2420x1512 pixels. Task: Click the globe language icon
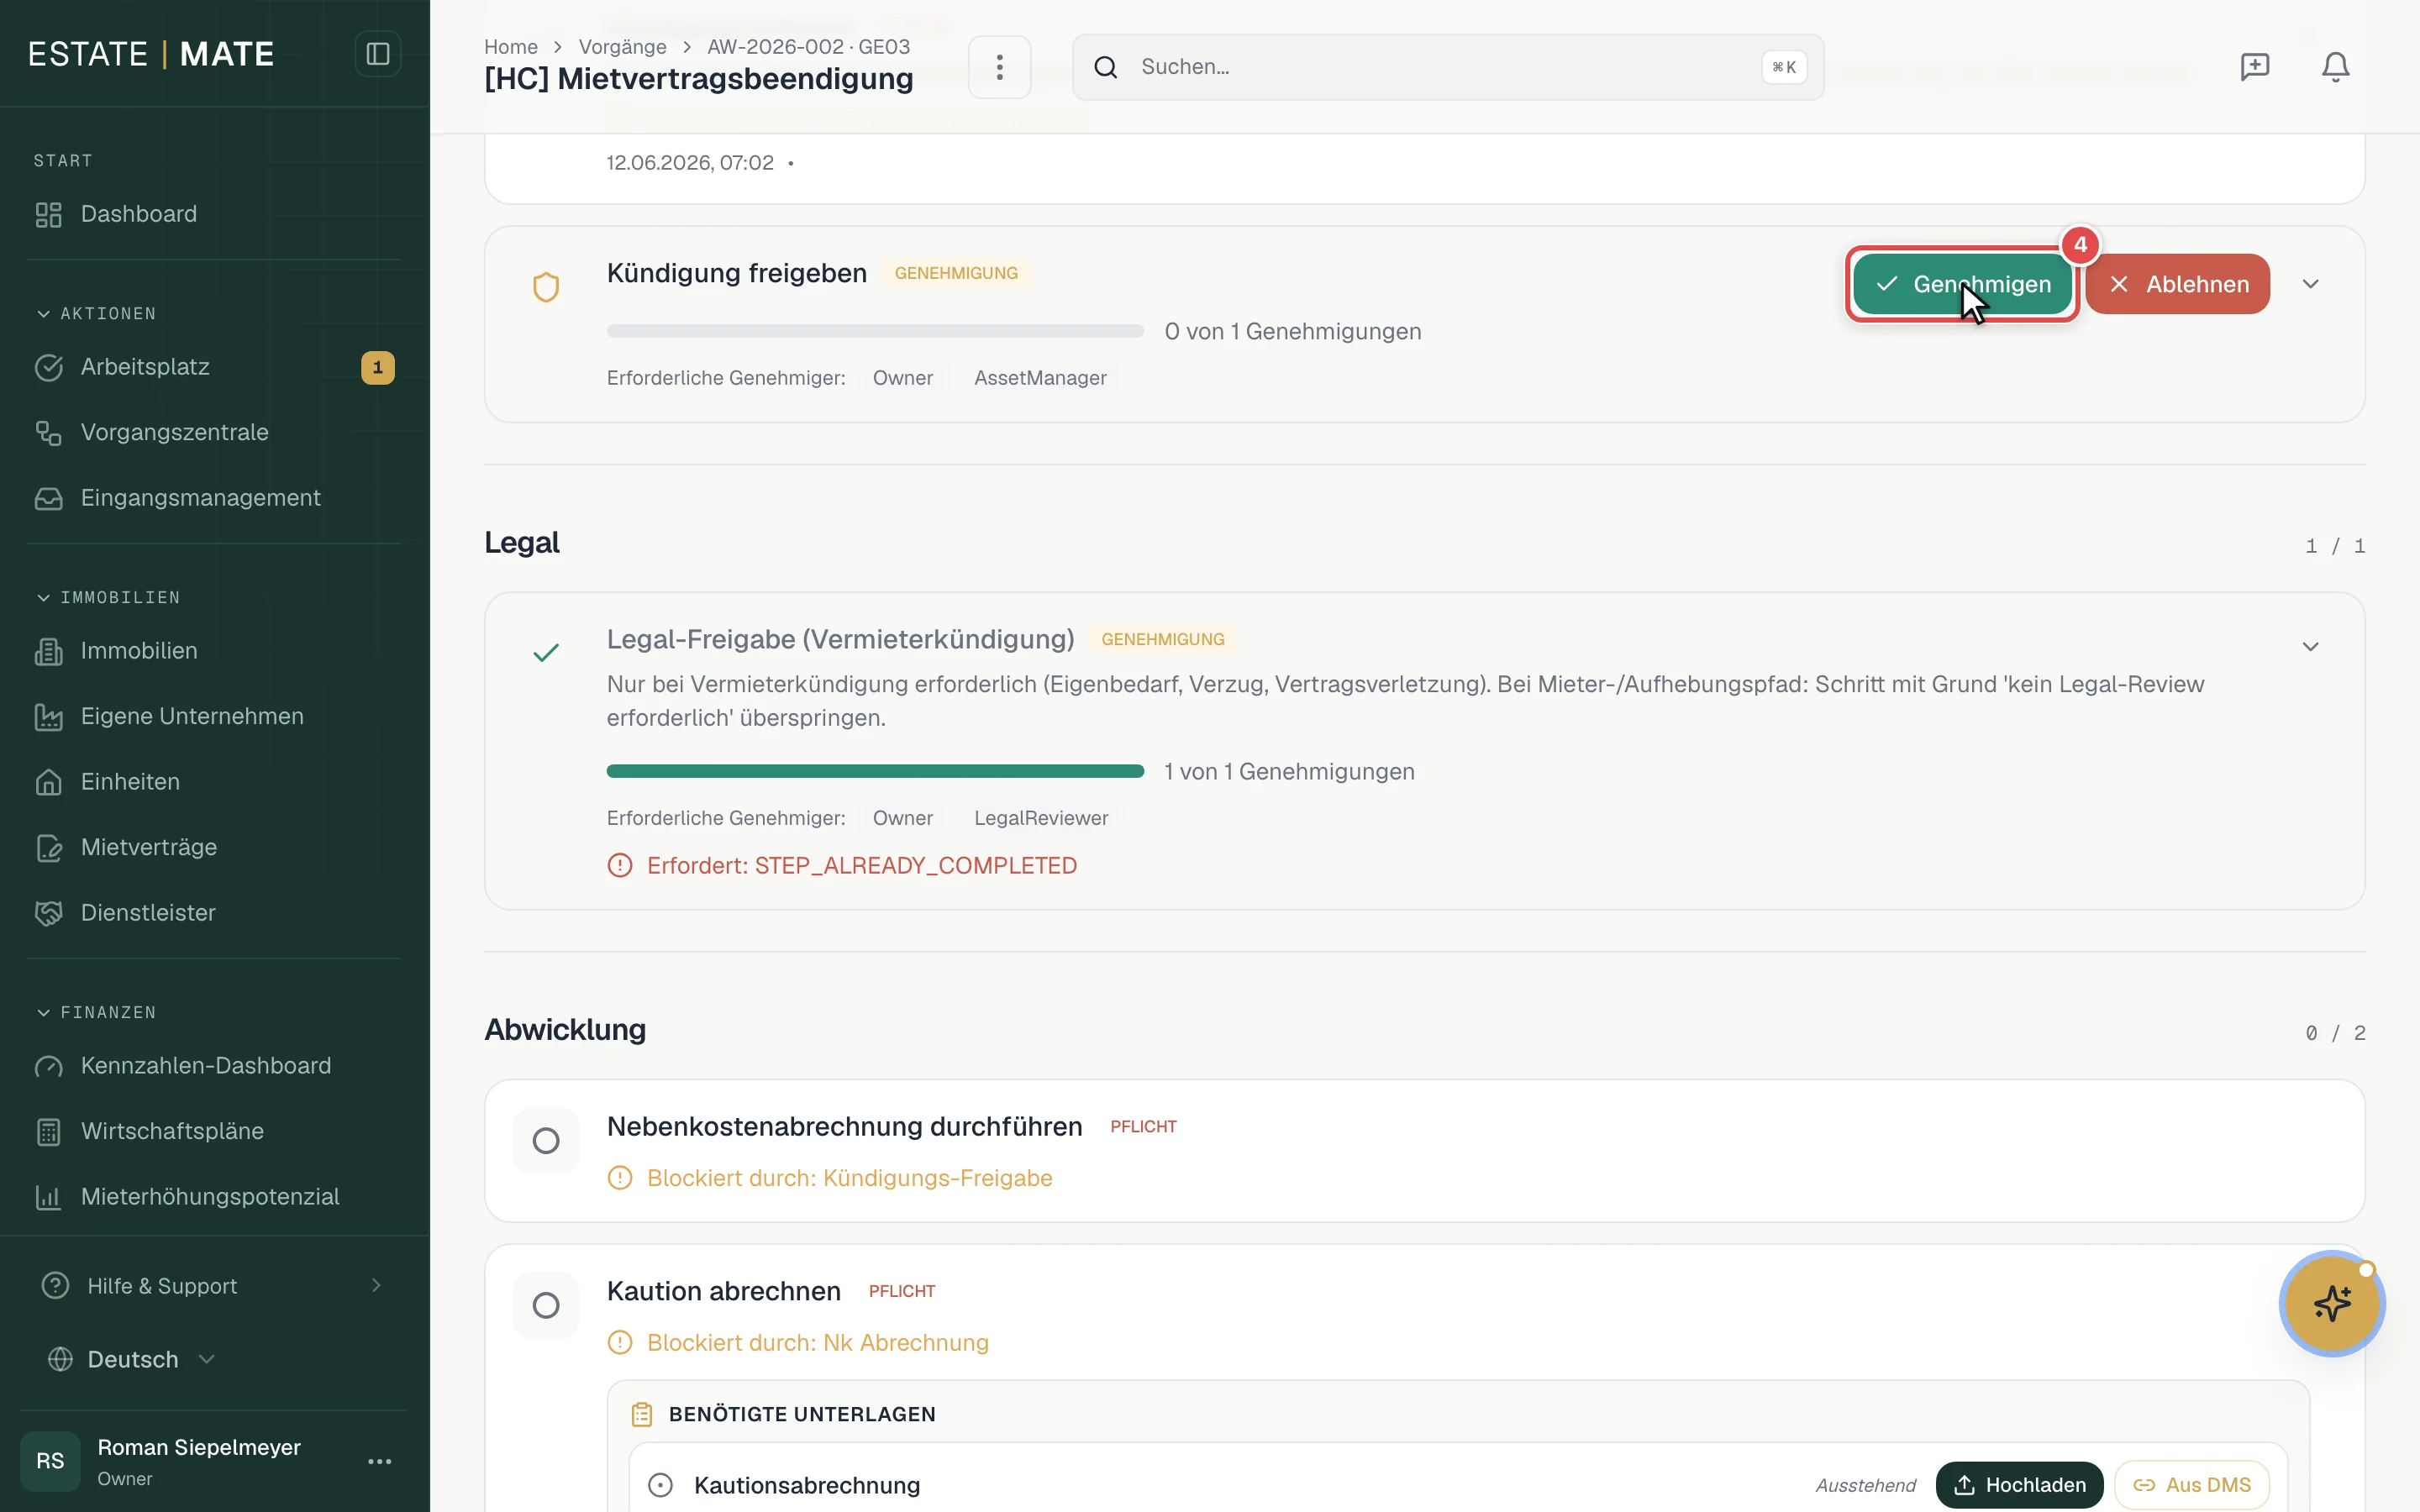pos(60,1359)
